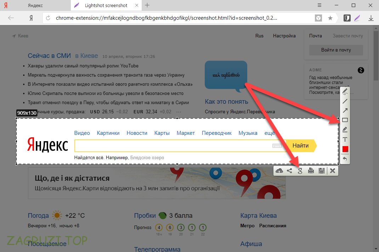
Task: Expand more currency rates with the ellipsis
Action: click(x=179, y=112)
